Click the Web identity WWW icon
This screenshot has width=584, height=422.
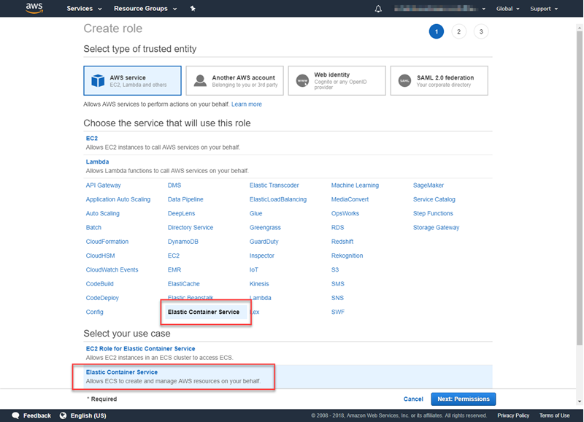[301, 80]
